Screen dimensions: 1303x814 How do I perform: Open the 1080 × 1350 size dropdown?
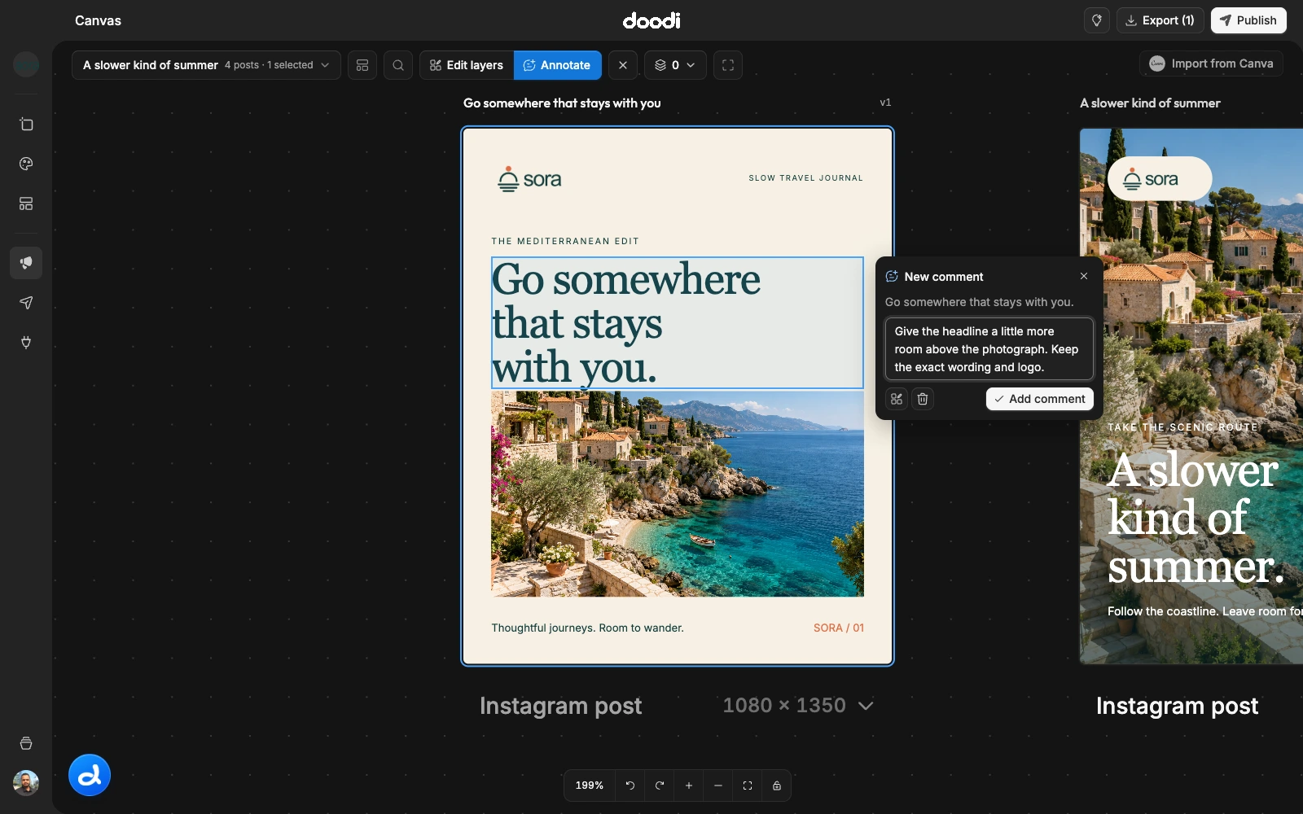[798, 706]
